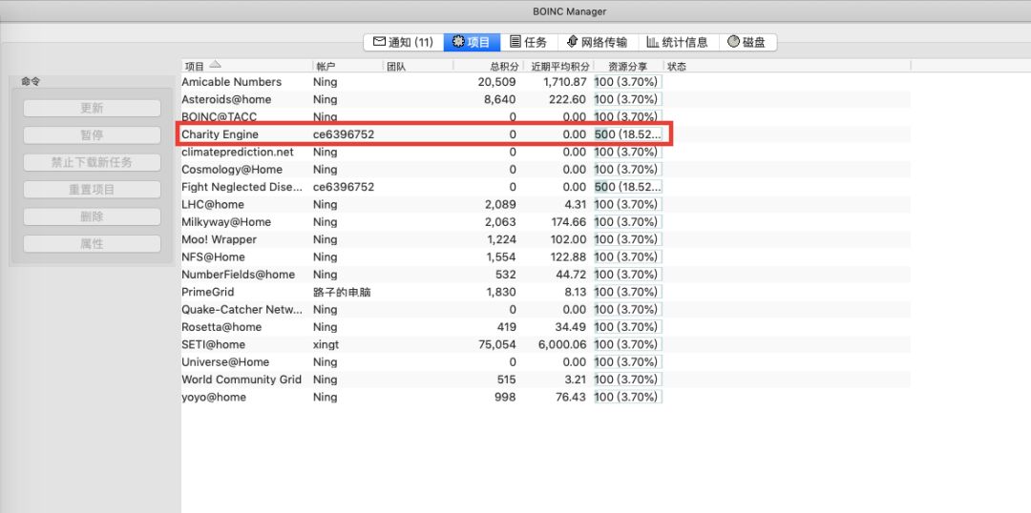Select the LHC@home project row

(x=546, y=204)
